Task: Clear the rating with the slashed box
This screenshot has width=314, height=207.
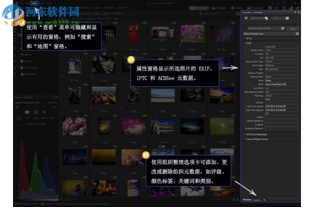Action: tap(267, 18)
